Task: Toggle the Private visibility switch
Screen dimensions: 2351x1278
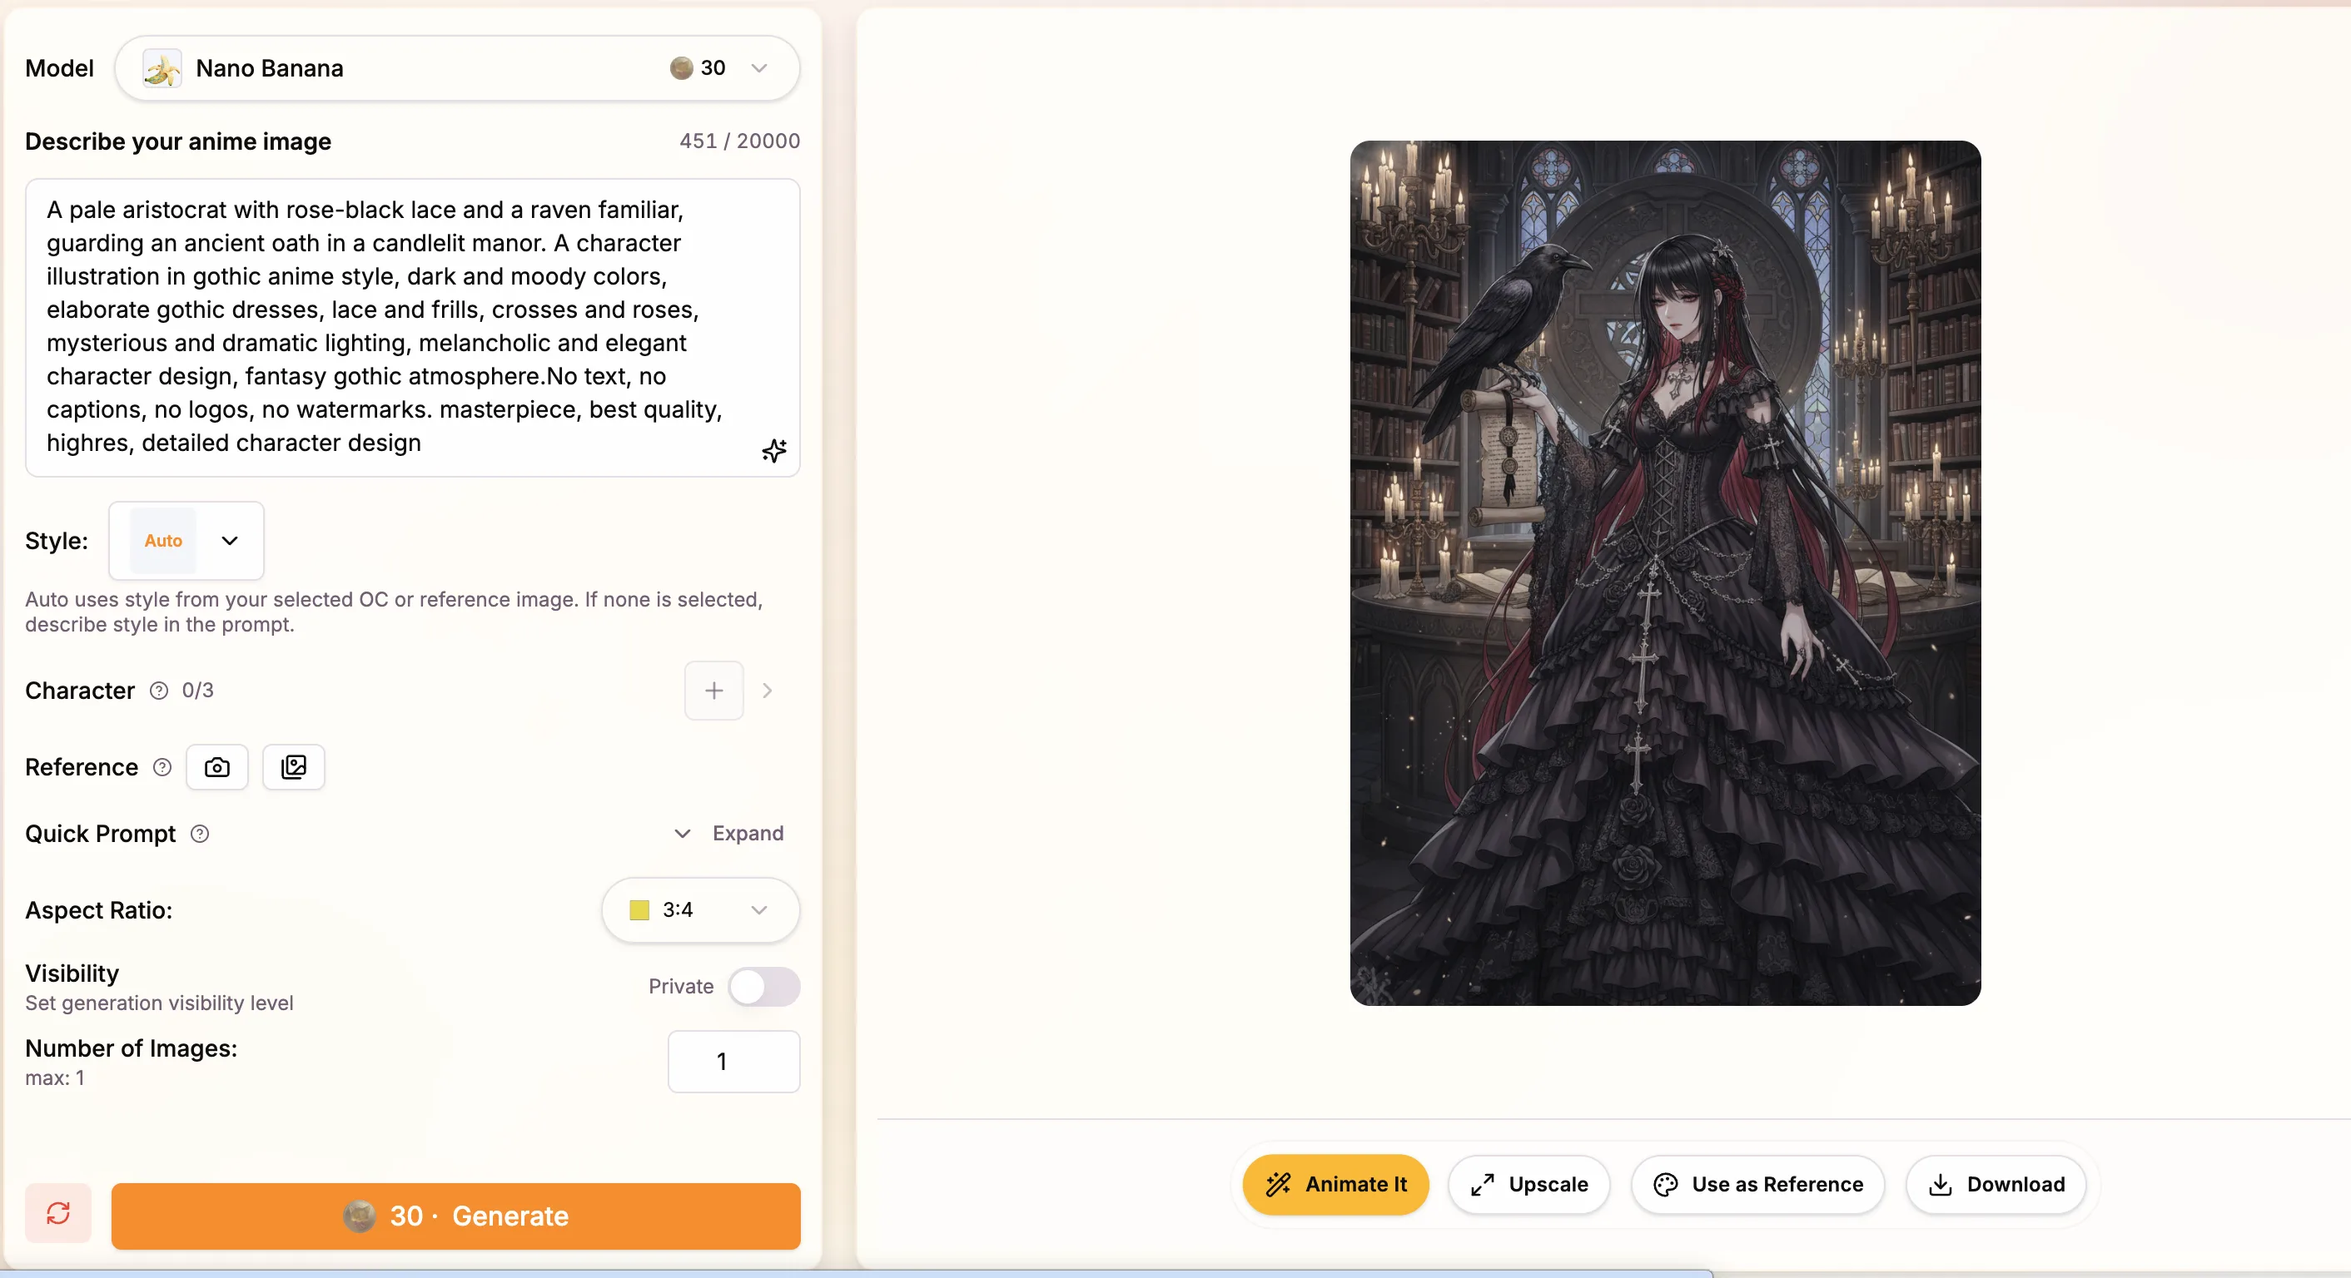Action: tap(764, 986)
